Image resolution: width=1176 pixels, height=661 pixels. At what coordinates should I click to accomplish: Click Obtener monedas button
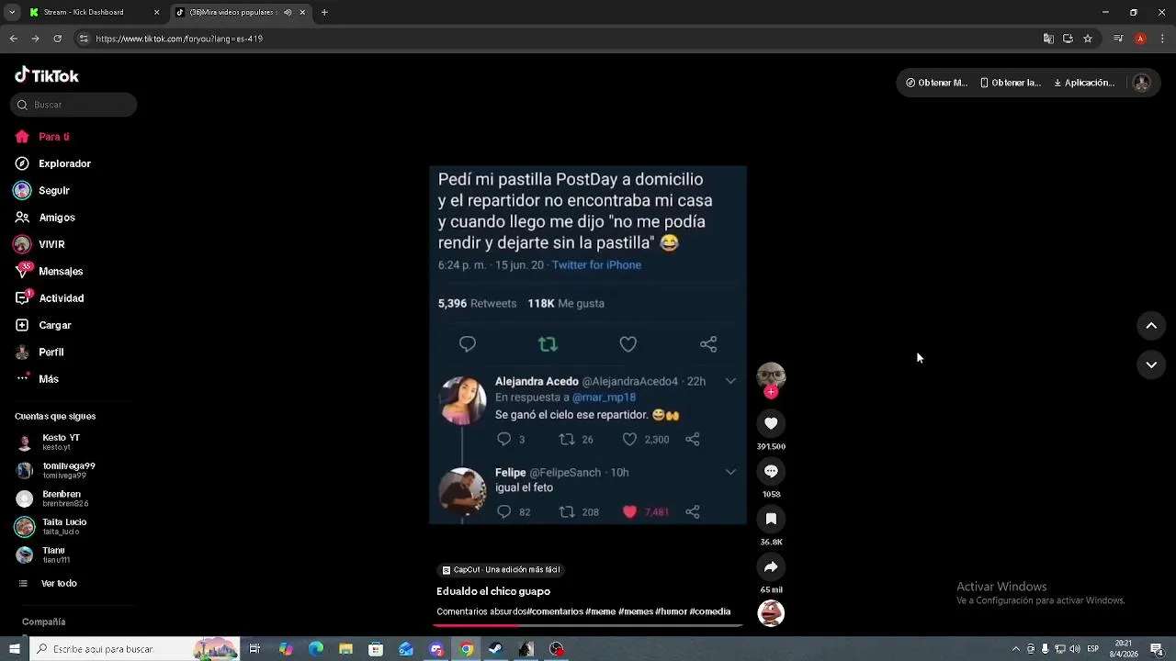[x=936, y=83]
